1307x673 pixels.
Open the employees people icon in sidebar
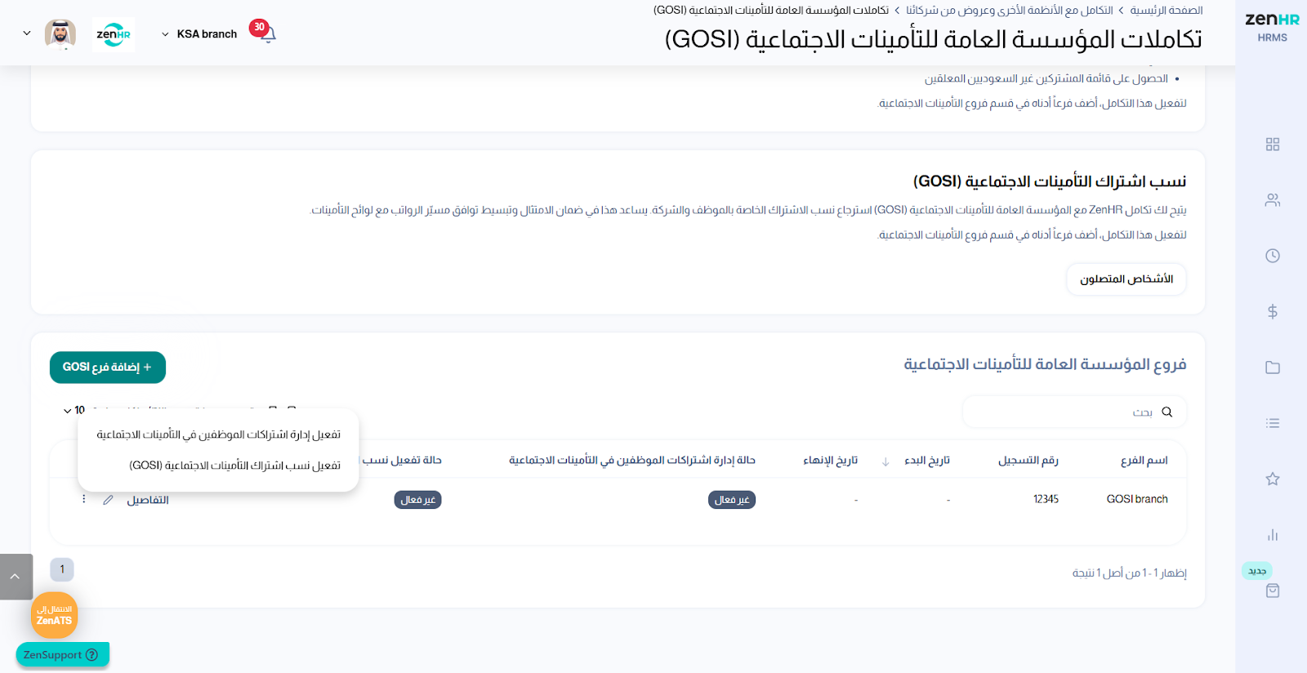(x=1272, y=200)
